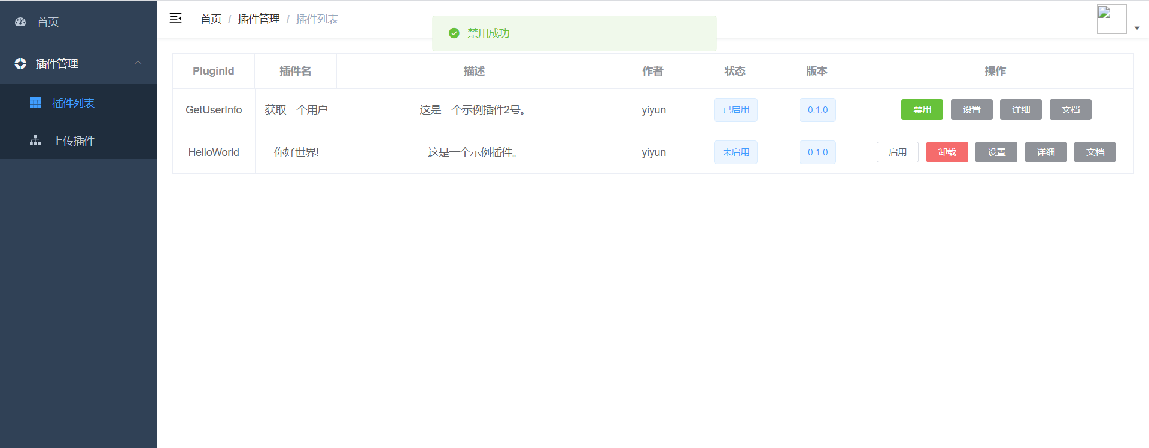
Task: Click the PluginId column header
Action: coord(214,71)
